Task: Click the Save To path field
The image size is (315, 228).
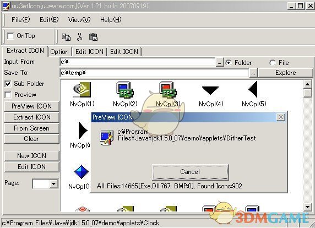Action: coord(154,73)
